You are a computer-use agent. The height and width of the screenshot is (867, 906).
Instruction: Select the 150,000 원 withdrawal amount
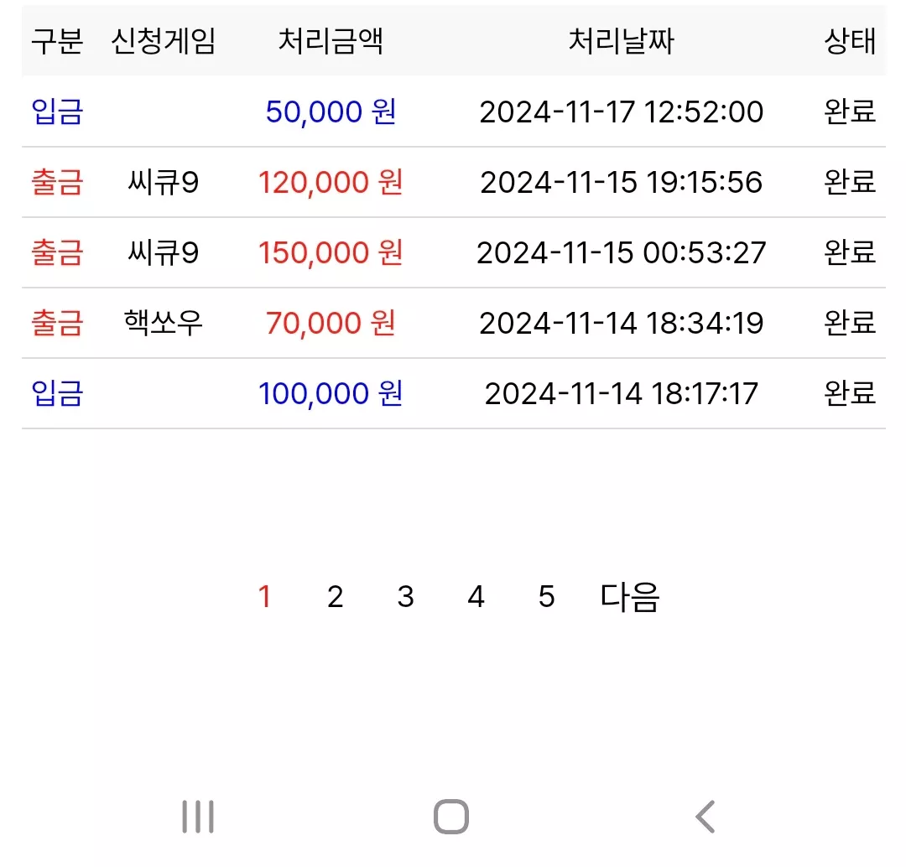pos(331,253)
